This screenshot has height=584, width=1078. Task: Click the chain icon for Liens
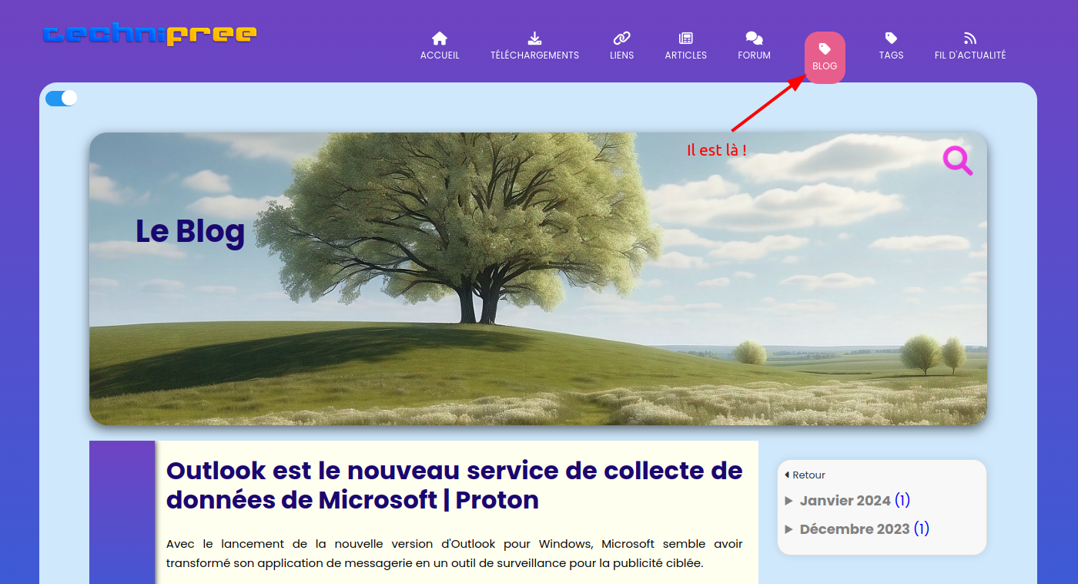[x=621, y=39]
